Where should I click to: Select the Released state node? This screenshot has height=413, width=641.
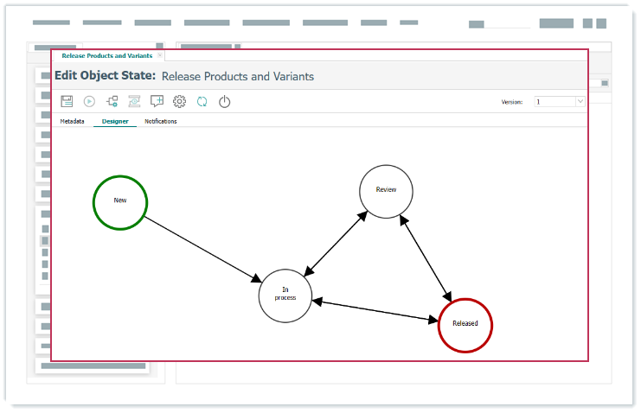(465, 325)
